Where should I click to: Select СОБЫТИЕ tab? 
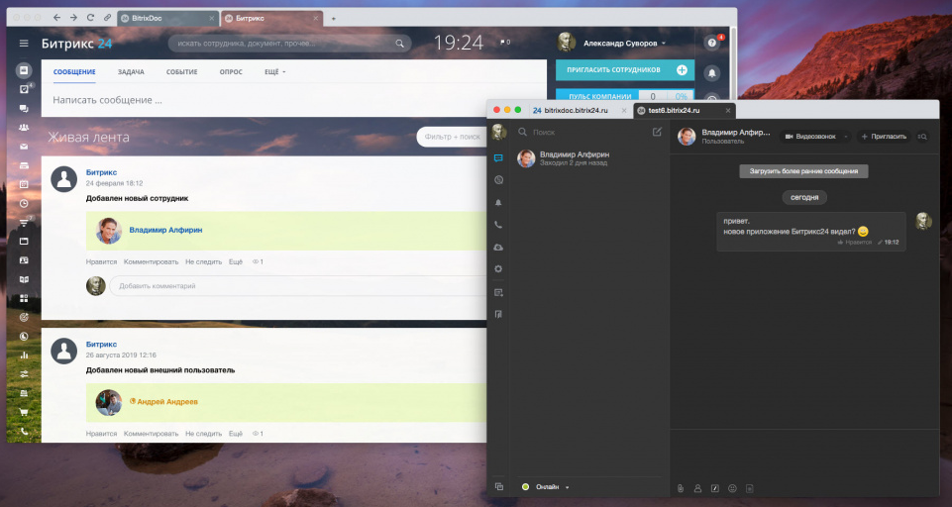point(181,71)
